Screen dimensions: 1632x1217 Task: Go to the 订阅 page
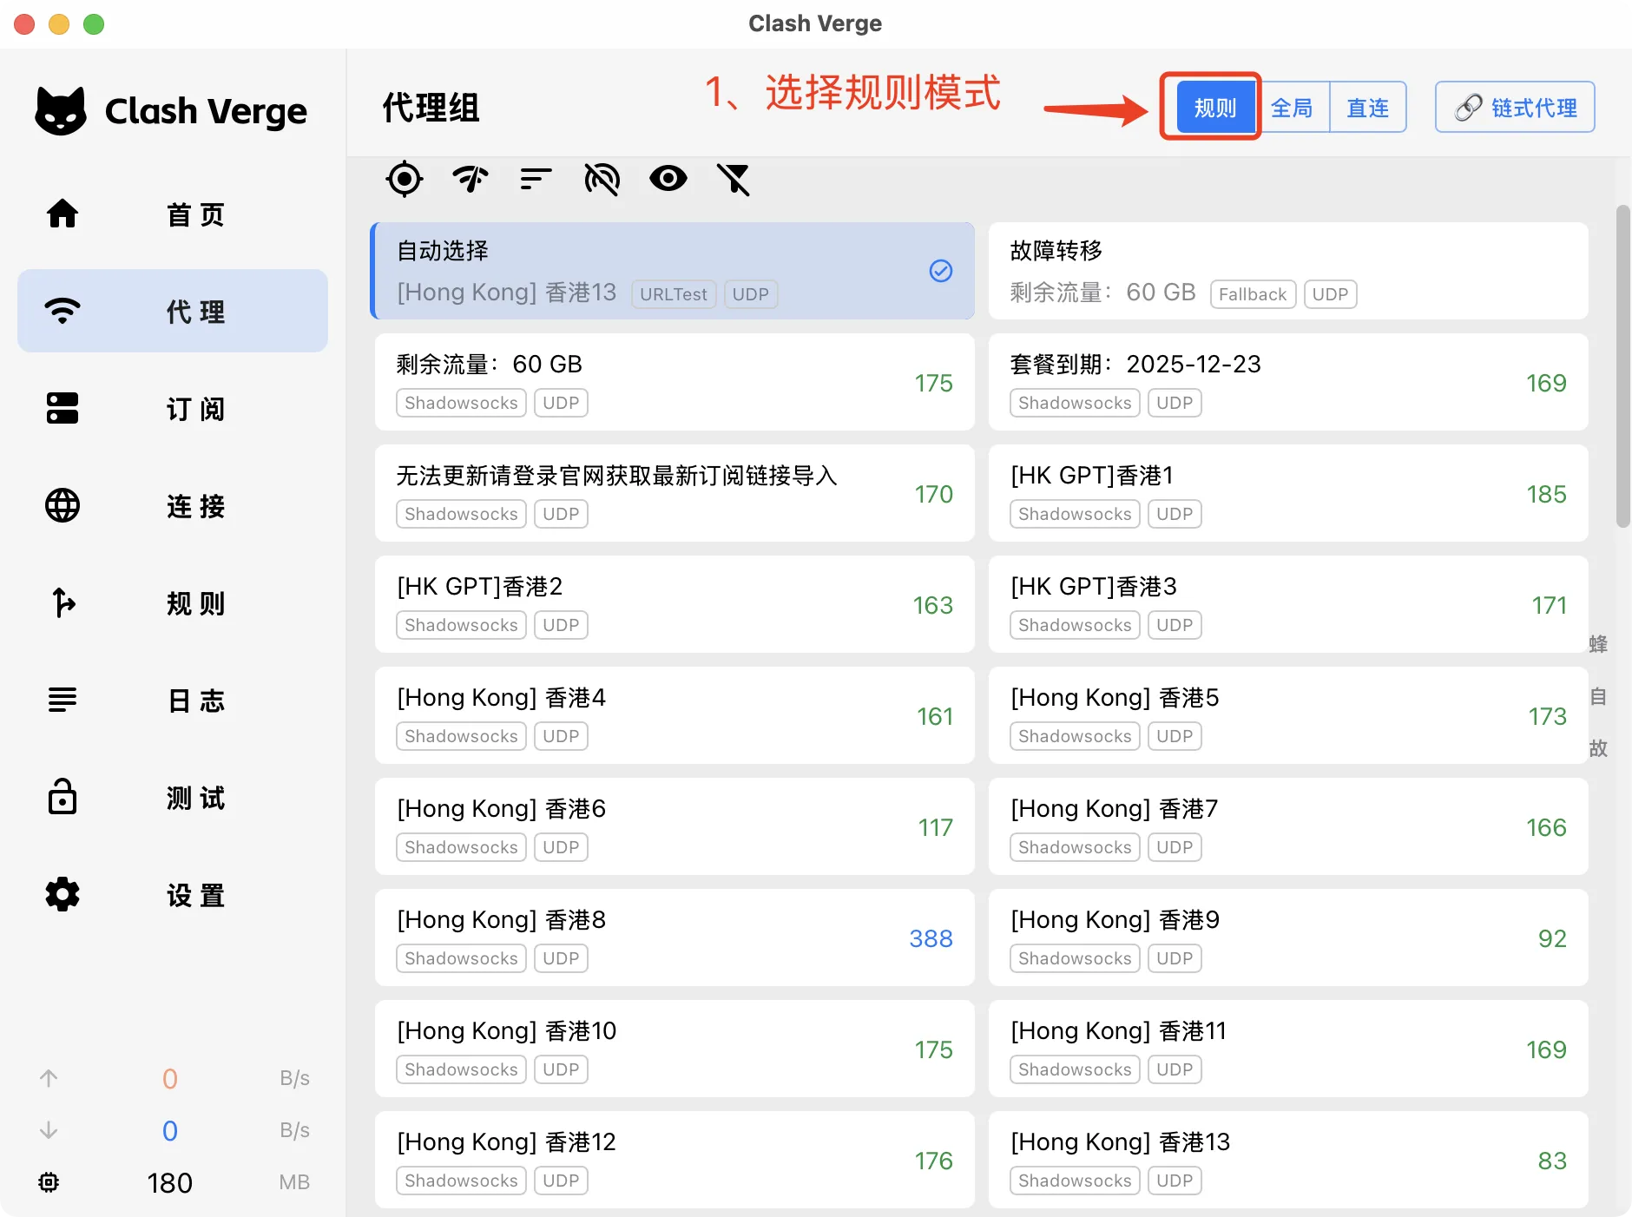172,409
